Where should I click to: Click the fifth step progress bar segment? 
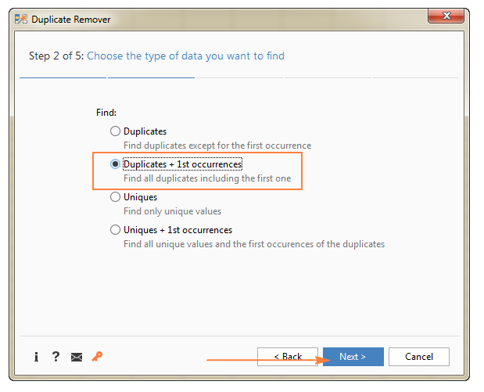click(x=416, y=78)
